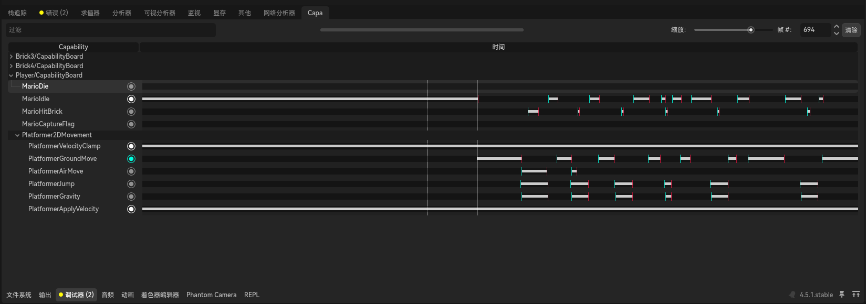Click the 清除 clear button
This screenshot has width=866, height=304.
[x=851, y=30]
